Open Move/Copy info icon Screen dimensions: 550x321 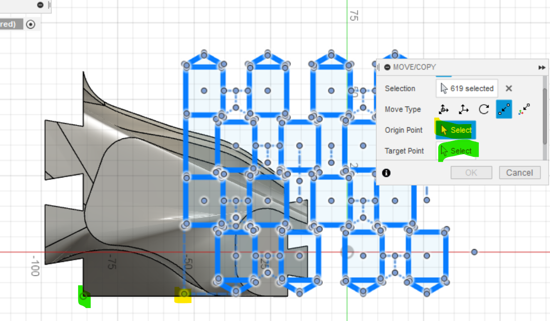point(386,173)
